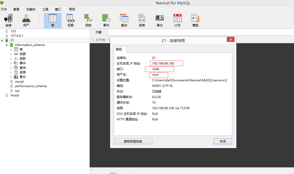Open the Query (查询) toolbar icon
The height and width of the screenshot is (174, 294).
124,21
